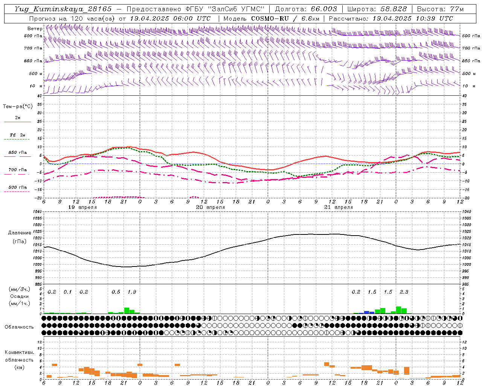Click the 'Высота: 77м' elevation text
The width and height of the screenshot is (482, 386).
440,9
